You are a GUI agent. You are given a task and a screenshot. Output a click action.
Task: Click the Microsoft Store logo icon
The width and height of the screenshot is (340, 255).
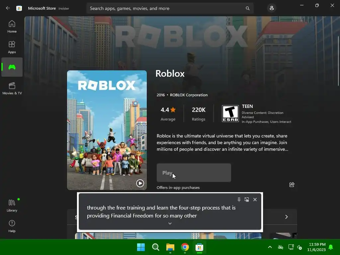click(x=19, y=8)
